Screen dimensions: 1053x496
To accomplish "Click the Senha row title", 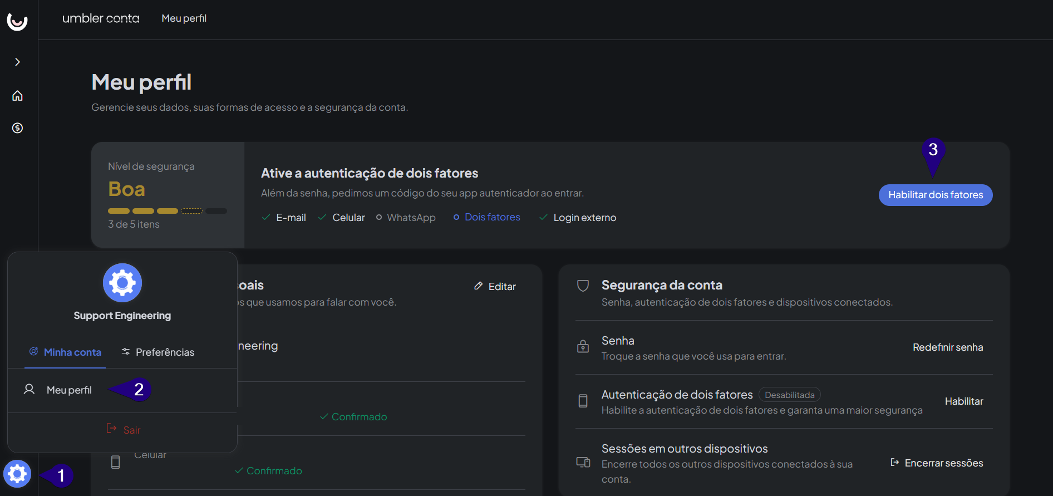I will tap(618, 341).
